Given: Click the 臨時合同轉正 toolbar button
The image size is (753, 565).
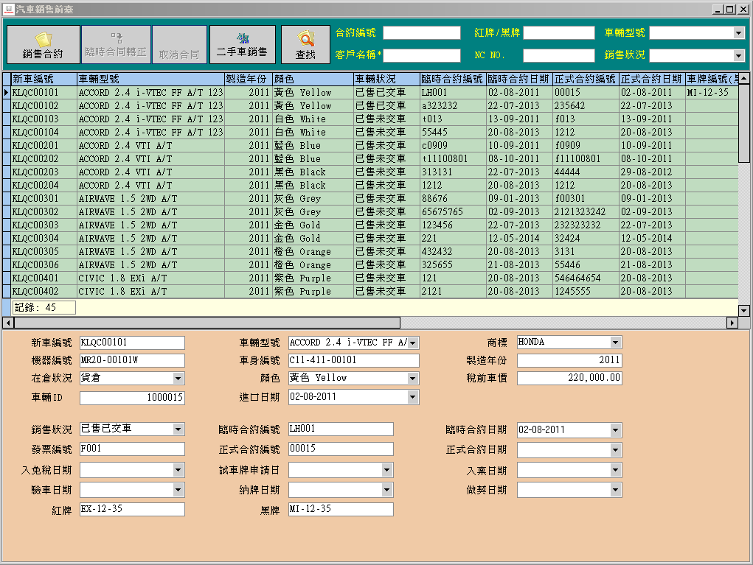Looking at the screenshot, I should [x=116, y=46].
